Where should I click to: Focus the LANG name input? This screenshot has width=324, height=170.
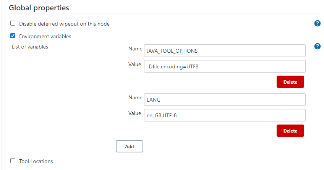click(224, 99)
